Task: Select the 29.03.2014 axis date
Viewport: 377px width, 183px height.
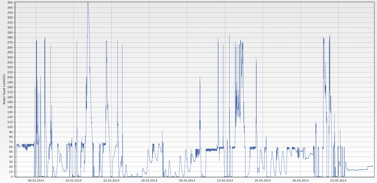Action: coord(149,180)
